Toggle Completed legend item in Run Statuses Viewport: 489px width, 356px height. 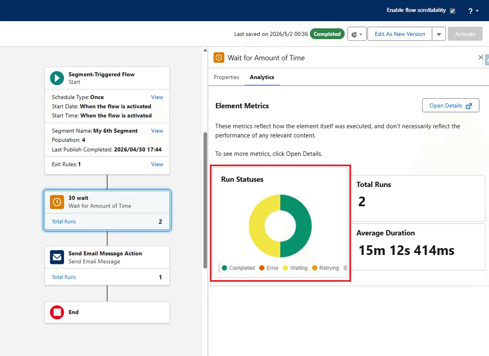238,268
